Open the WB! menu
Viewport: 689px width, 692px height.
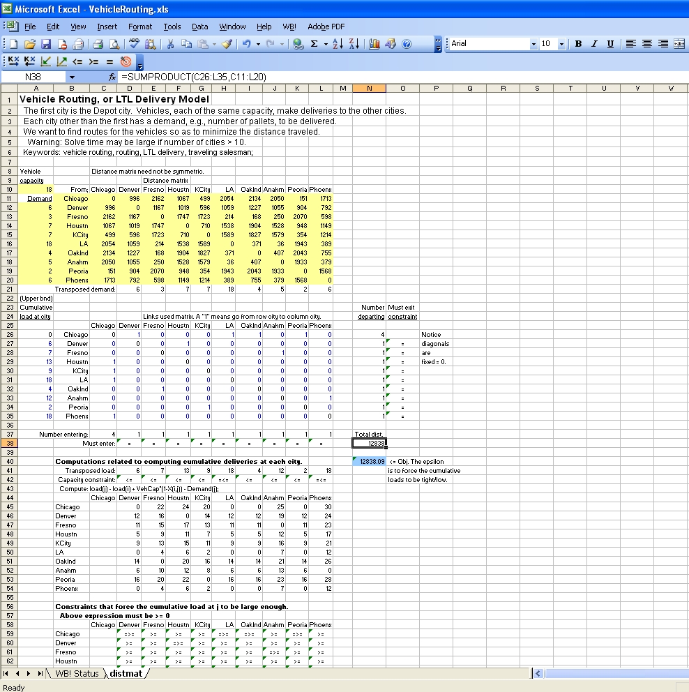[x=289, y=27]
